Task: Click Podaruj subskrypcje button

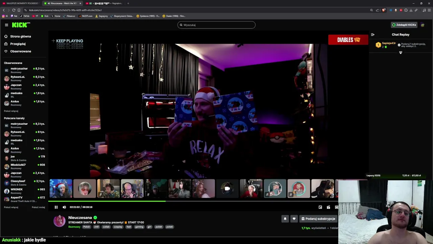Action: click(318, 219)
